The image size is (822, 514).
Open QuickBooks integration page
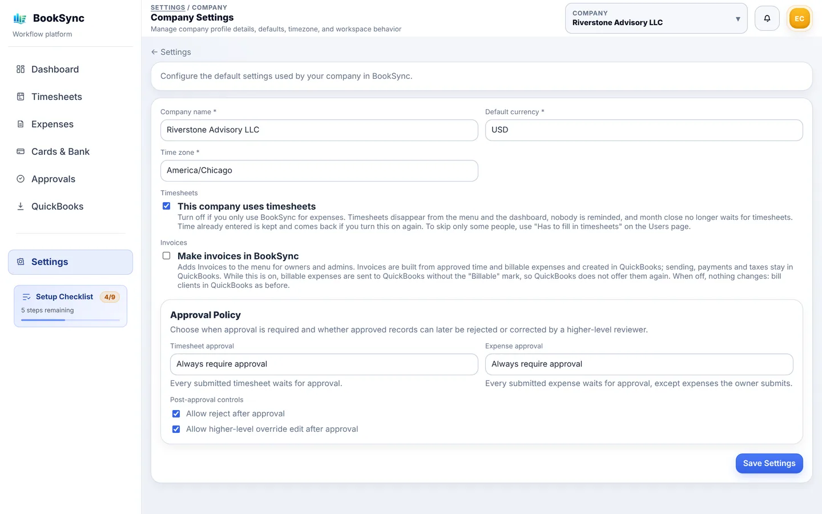[x=70, y=206]
